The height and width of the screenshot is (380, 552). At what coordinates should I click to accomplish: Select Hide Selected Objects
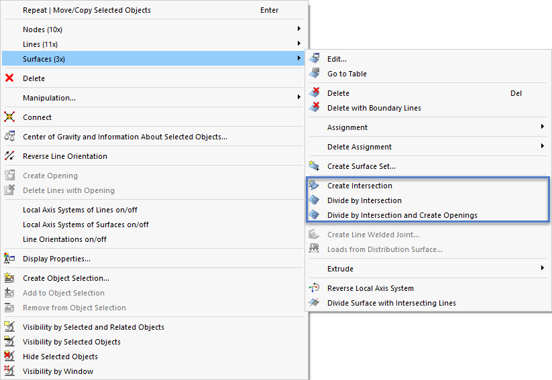tap(60, 357)
